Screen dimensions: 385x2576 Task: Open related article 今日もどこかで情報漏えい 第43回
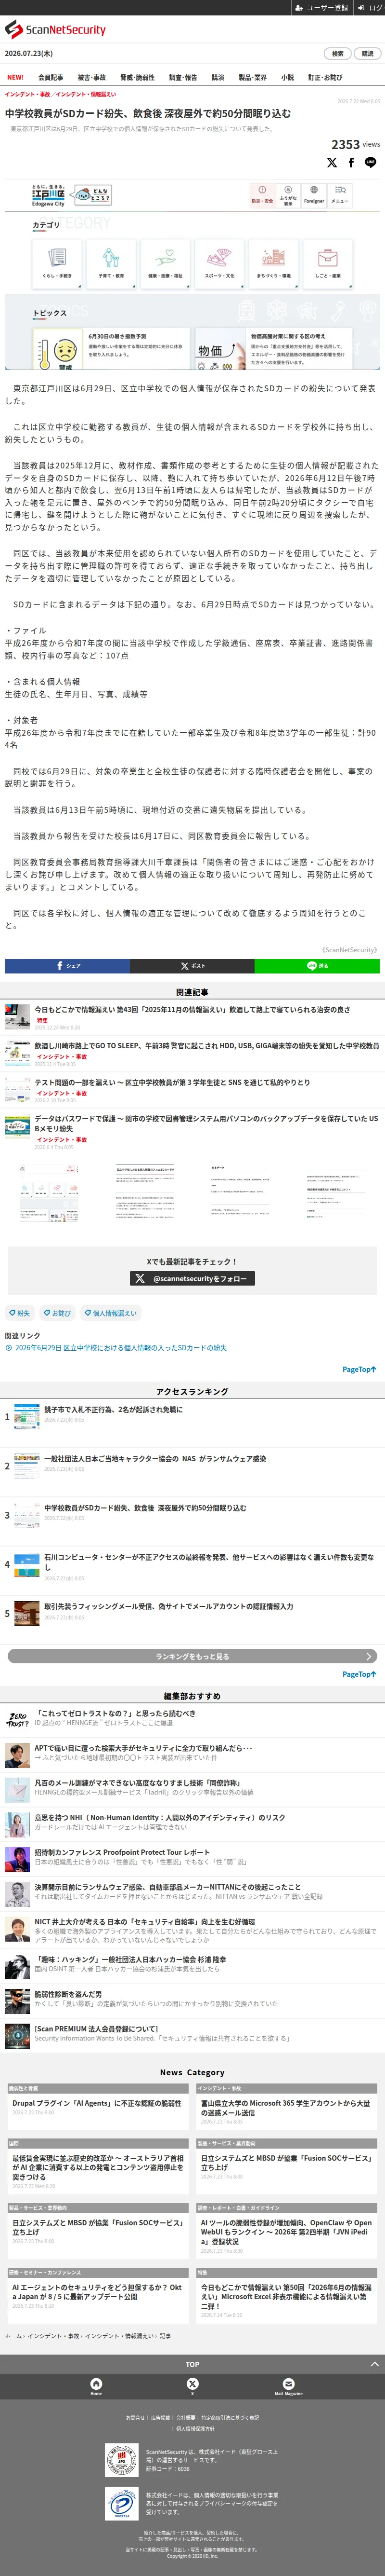192,1009
